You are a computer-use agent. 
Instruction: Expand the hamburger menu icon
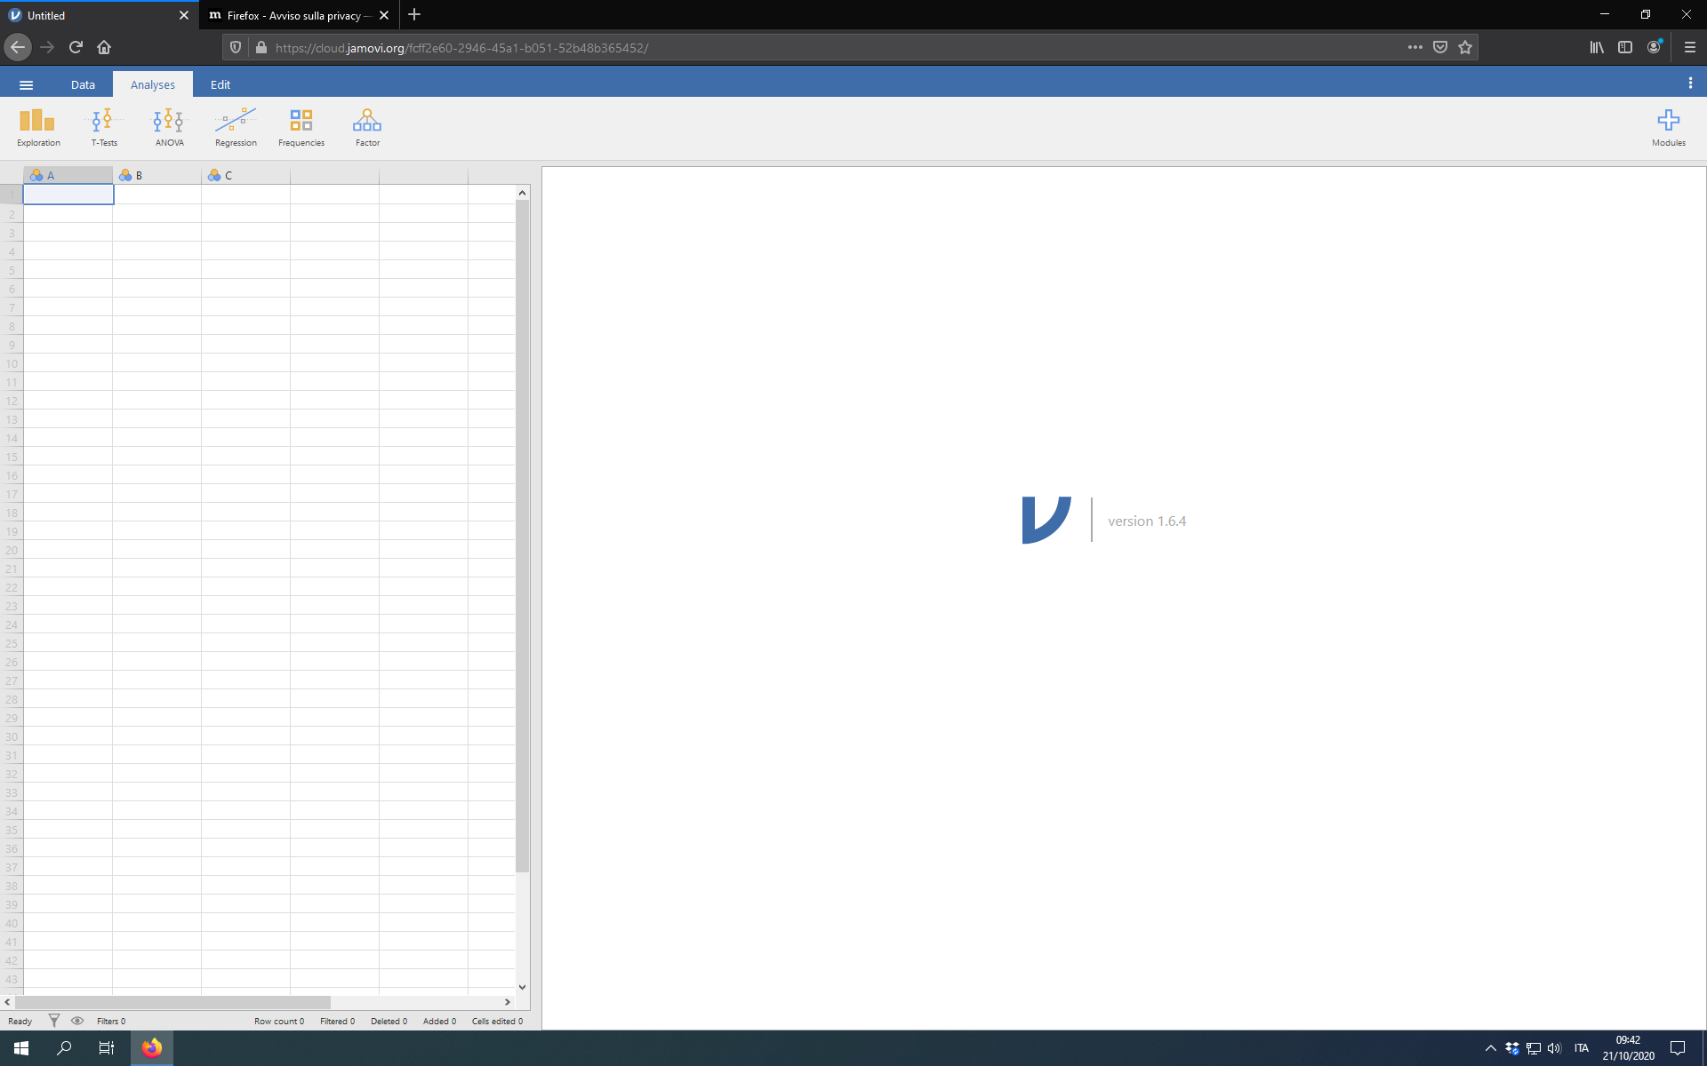tap(27, 84)
